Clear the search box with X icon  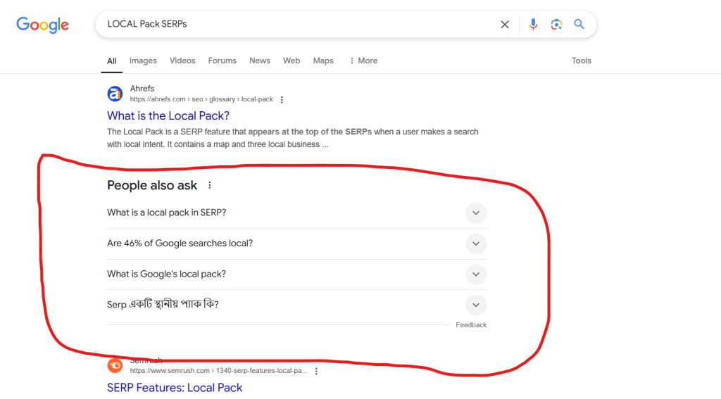505,25
